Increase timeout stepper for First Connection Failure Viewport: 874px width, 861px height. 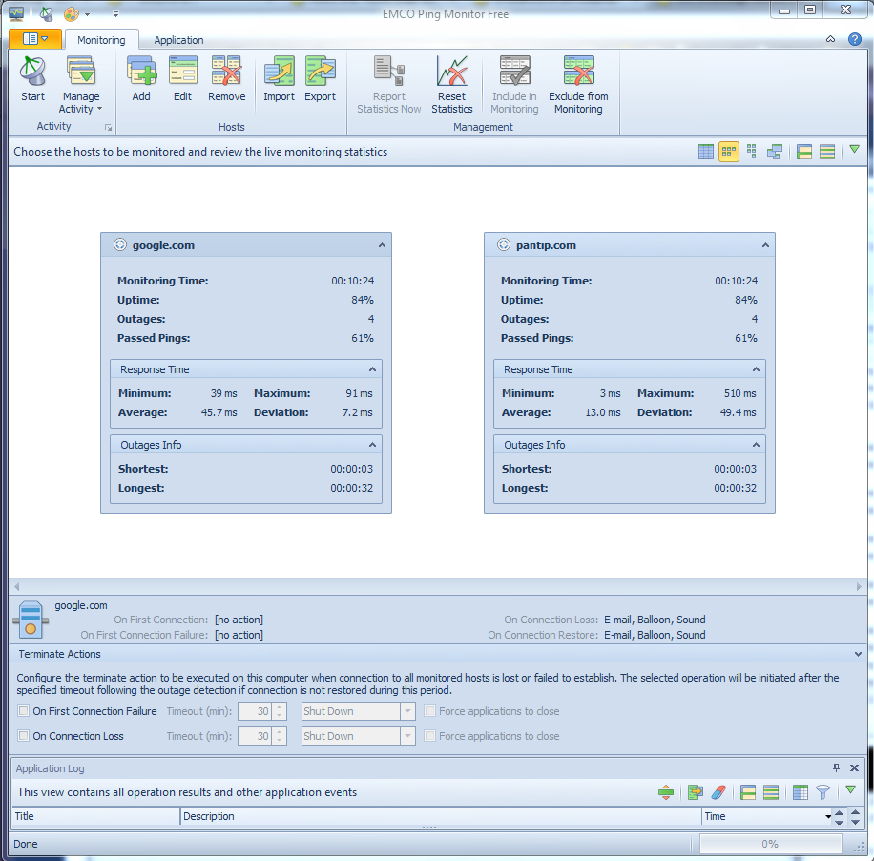(x=280, y=707)
